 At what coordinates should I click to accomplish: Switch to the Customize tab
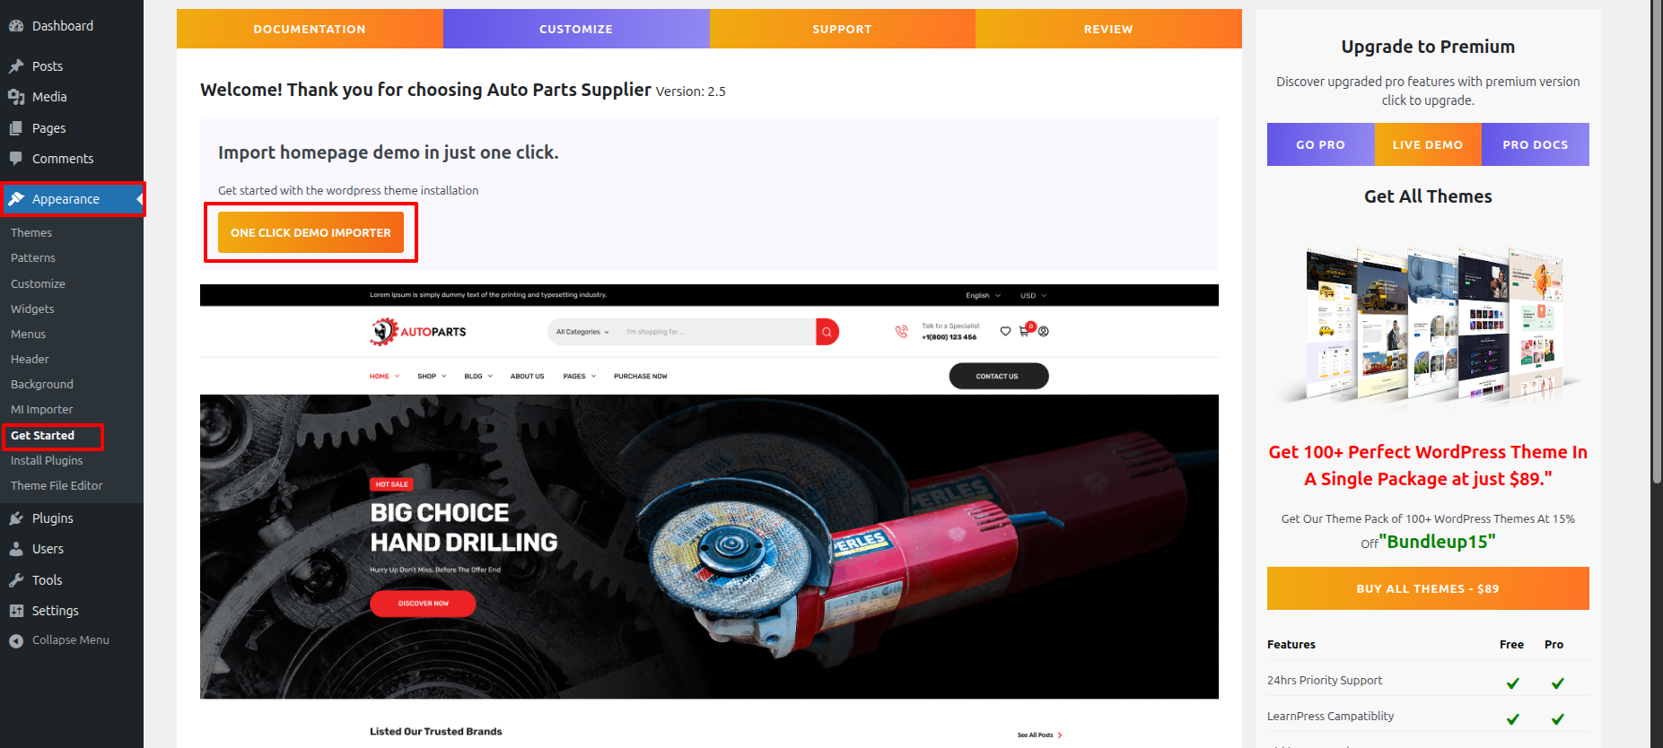(576, 29)
